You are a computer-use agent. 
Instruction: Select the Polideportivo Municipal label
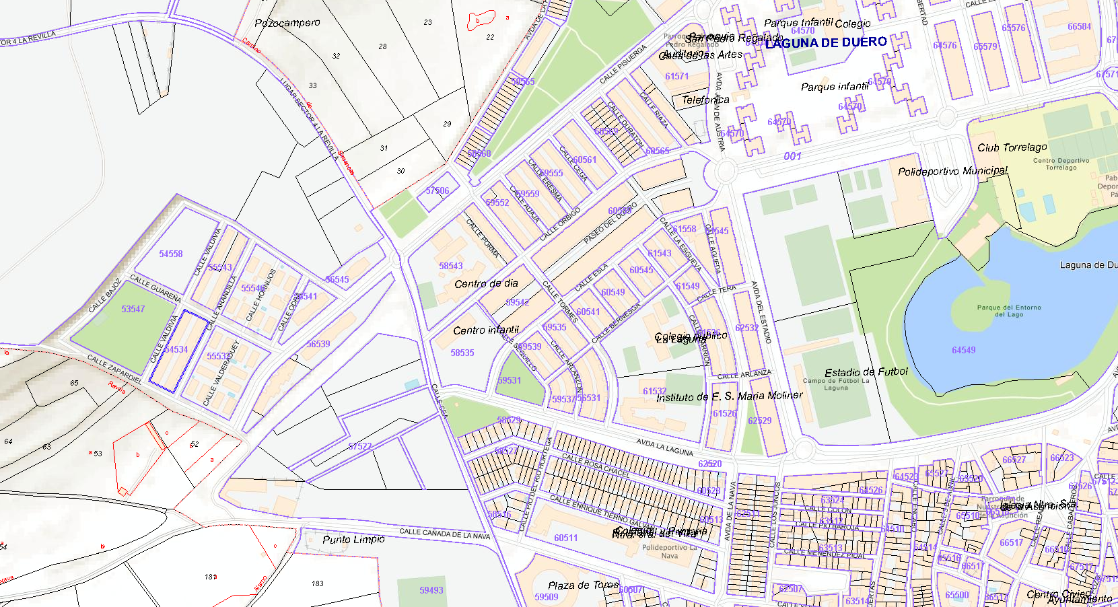pyautogui.click(x=952, y=172)
